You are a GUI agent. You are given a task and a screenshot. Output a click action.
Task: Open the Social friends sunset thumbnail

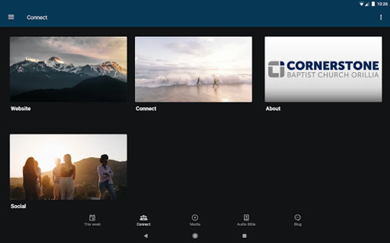(69, 167)
